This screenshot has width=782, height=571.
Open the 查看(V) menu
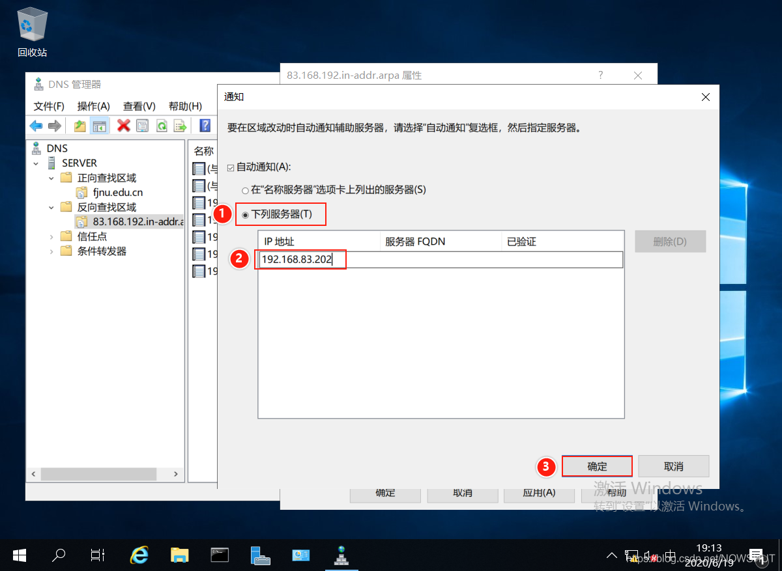138,106
